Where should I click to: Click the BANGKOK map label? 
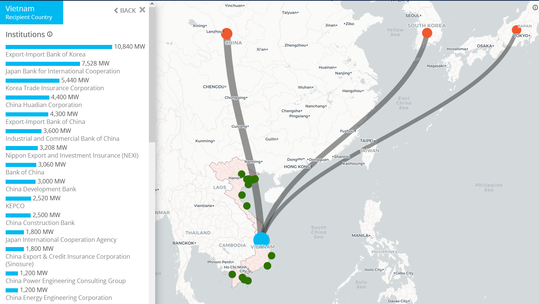(183, 243)
